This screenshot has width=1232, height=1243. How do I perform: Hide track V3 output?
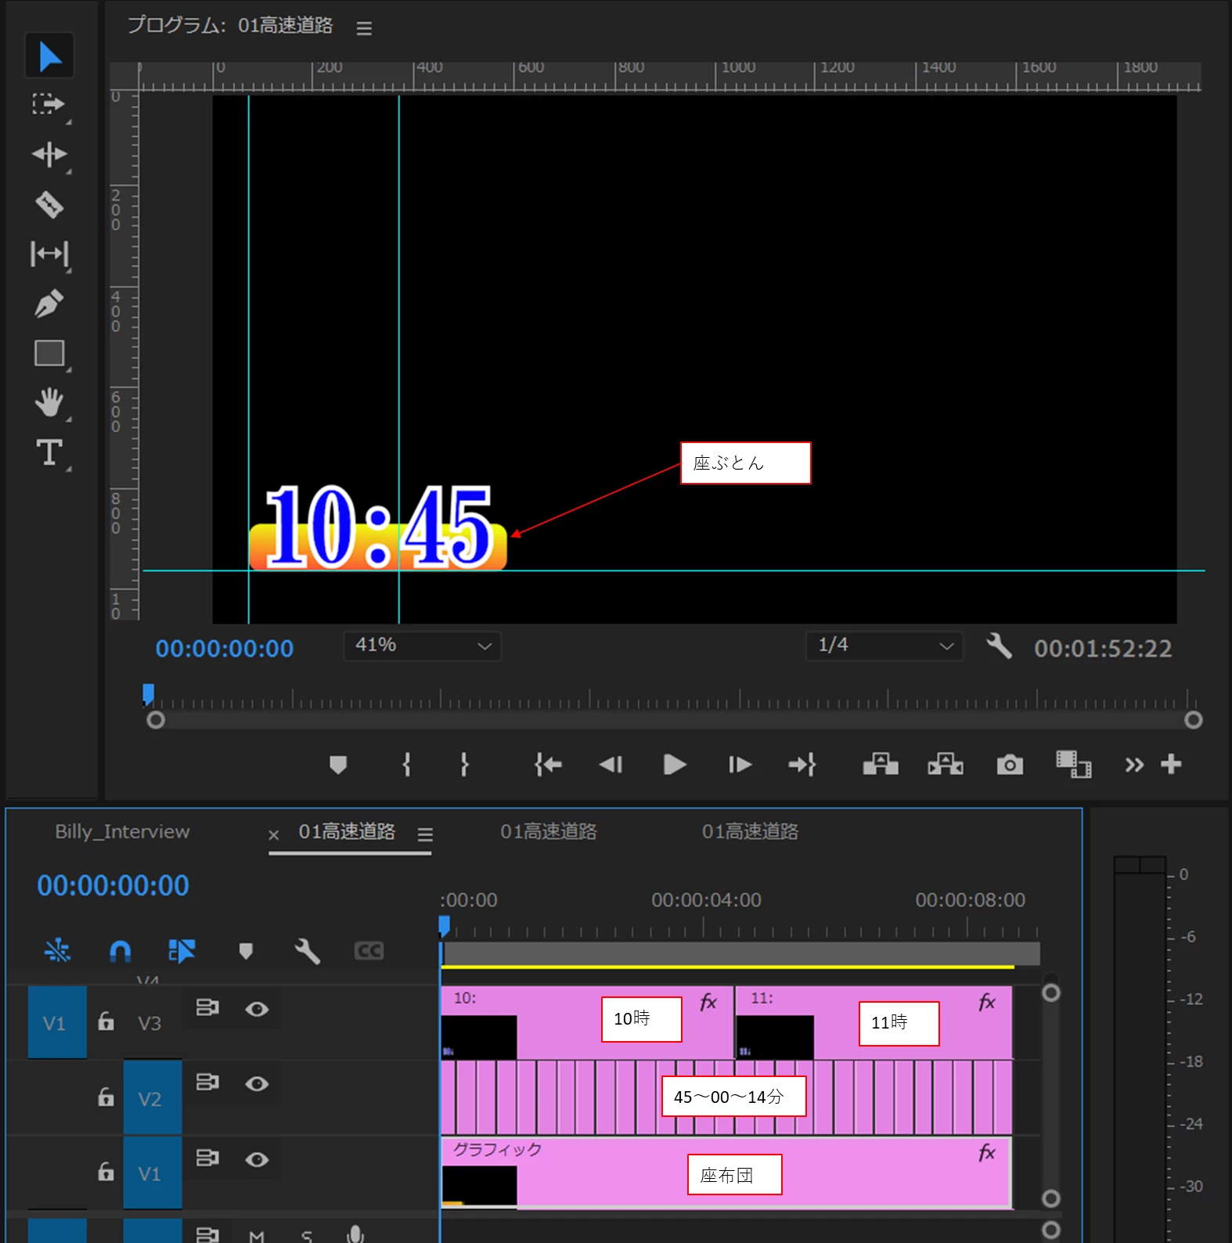coord(257,1009)
